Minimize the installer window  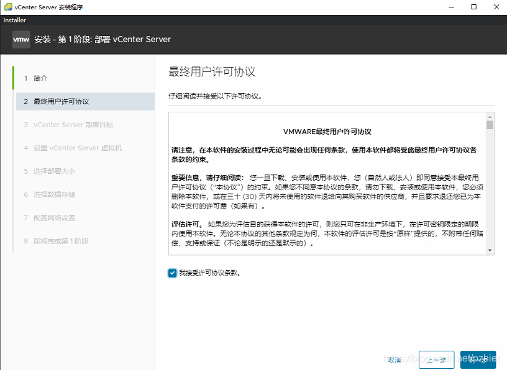[x=452, y=7]
